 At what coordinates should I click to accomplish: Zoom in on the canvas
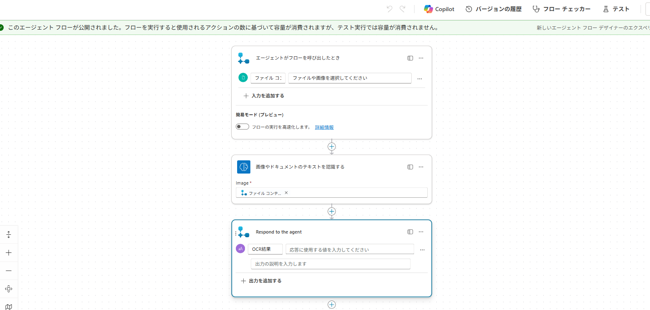(x=9, y=253)
